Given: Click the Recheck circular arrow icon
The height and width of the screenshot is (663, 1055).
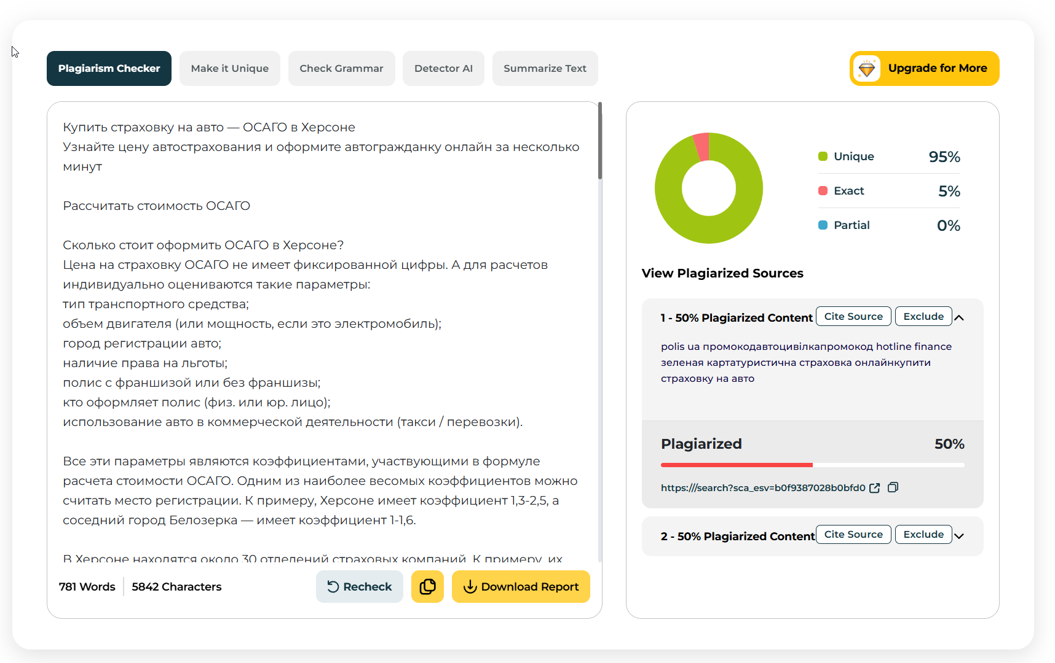Looking at the screenshot, I should [x=333, y=587].
